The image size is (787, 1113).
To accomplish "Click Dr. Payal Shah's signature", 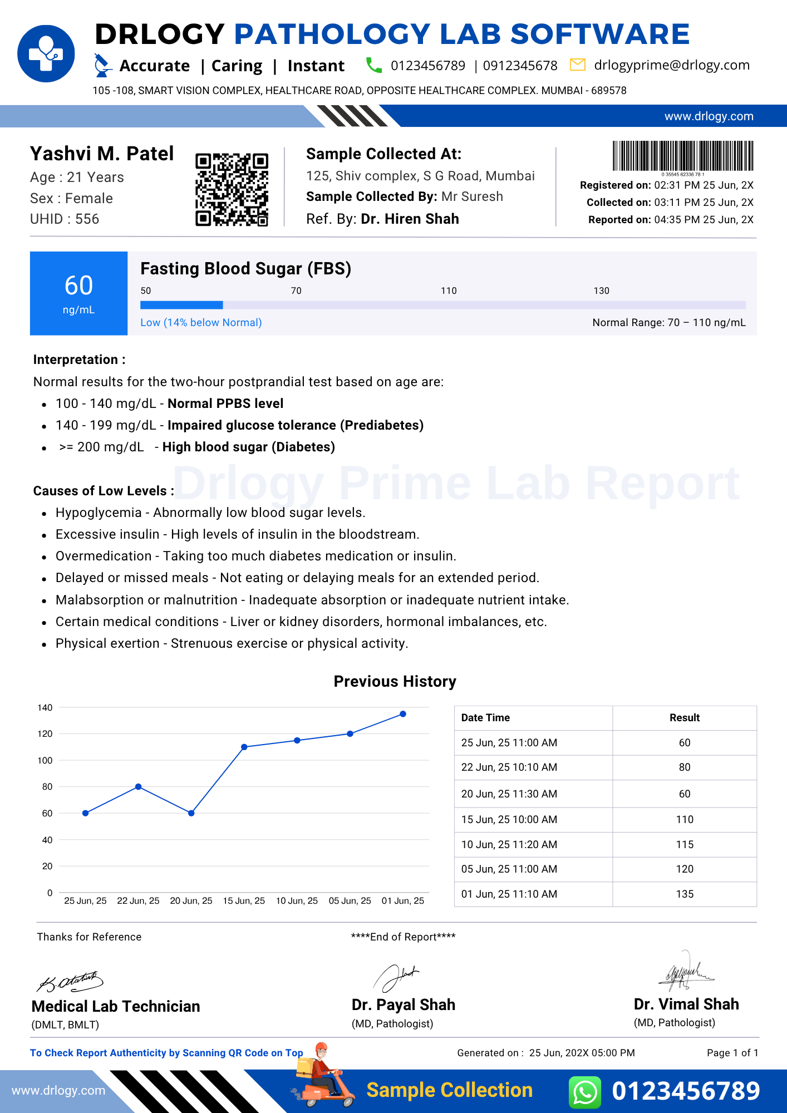I will pyautogui.click(x=396, y=979).
